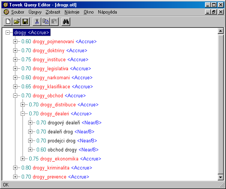
Task: Click the OK status bar text
Action: coord(6,185)
